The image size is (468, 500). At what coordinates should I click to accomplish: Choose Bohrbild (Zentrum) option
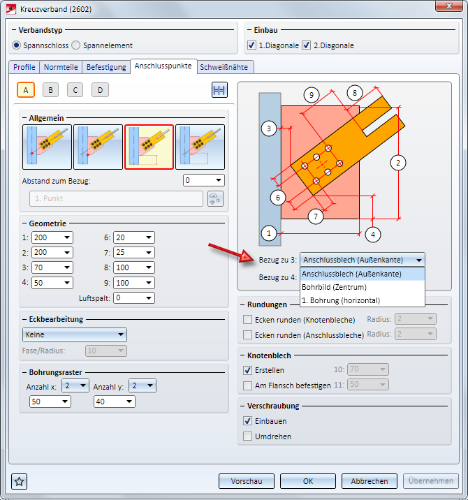pos(363,287)
